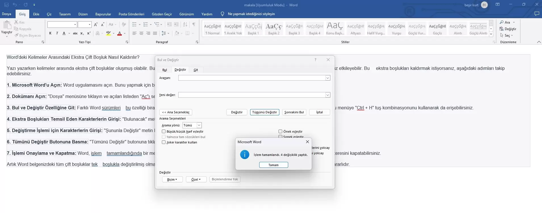
Task: Toggle the Yalnızca tam sözcükleri bul checkbox
Action: [x=164, y=137]
